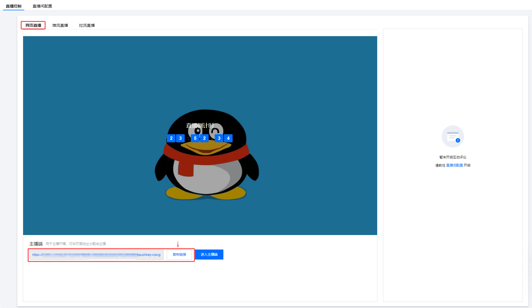The width and height of the screenshot is (532, 308).
Task: Click the 复制链接 button
Action: pyautogui.click(x=179, y=255)
